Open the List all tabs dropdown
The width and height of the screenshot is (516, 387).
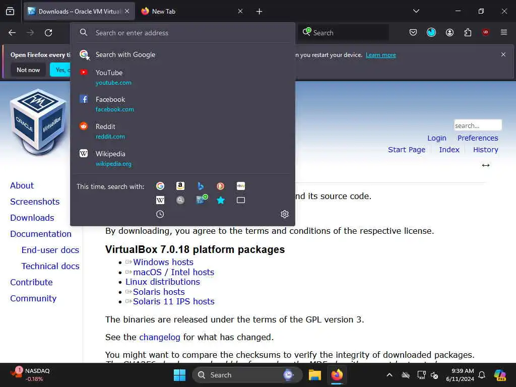(416, 11)
